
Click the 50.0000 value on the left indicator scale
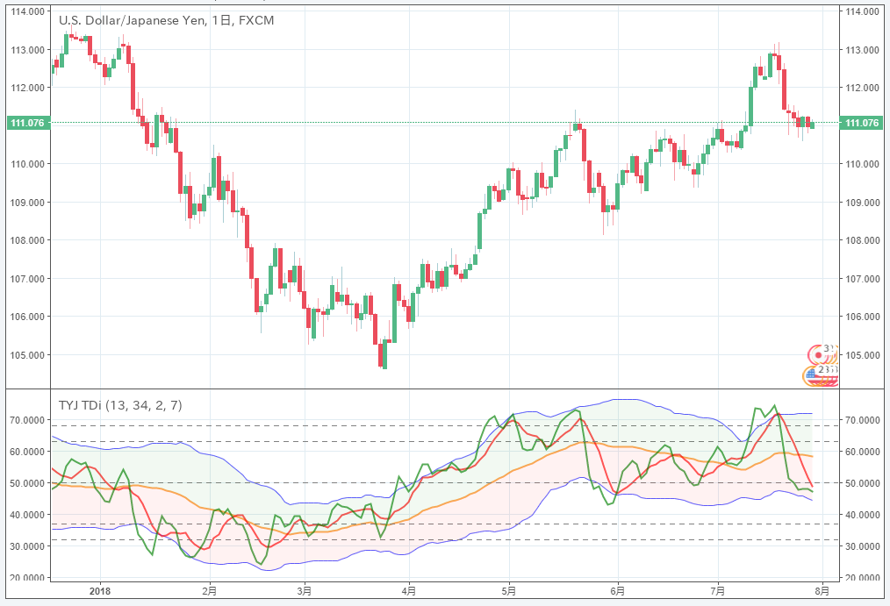[x=27, y=483]
